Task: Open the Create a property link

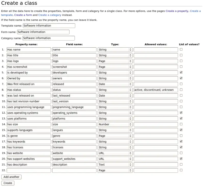Action: (x=177, y=11)
